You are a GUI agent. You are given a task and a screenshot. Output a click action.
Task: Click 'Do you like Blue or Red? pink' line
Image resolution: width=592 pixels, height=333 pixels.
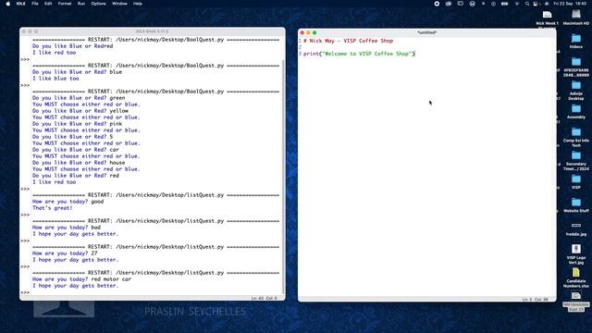pyautogui.click(x=77, y=123)
